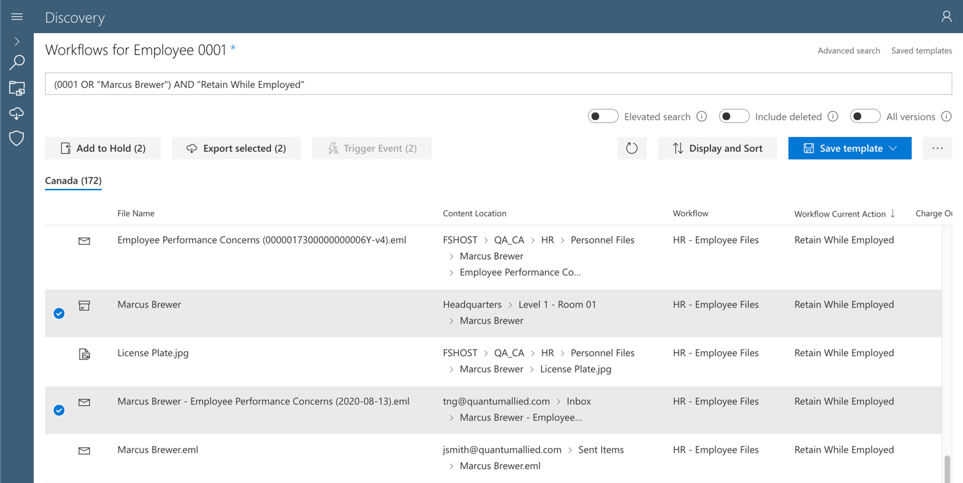Viewport: 963px width, 483px height.
Task: Click the Add to Hold button
Action: point(102,148)
